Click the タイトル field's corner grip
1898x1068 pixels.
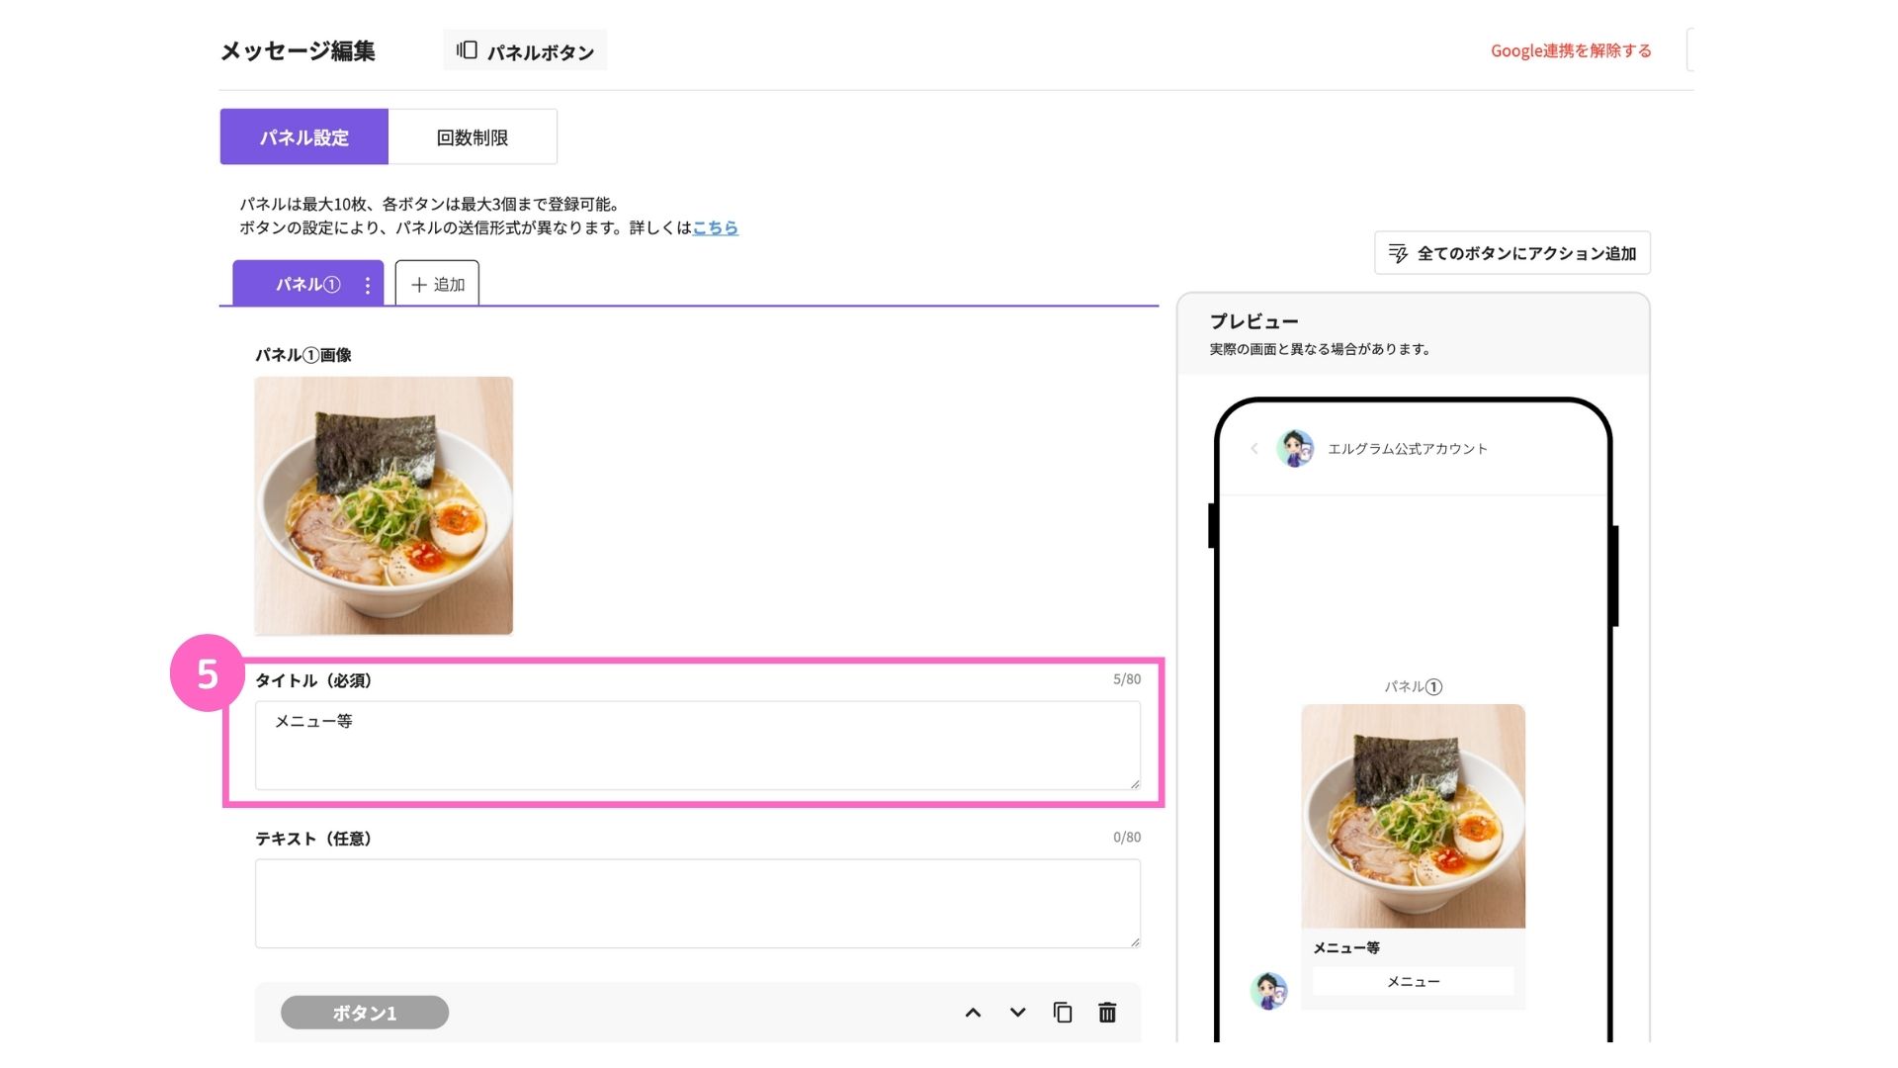click(x=1135, y=784)
